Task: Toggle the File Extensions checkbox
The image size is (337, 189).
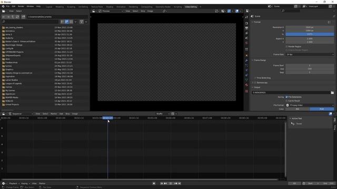Action: tap(286, 97)
